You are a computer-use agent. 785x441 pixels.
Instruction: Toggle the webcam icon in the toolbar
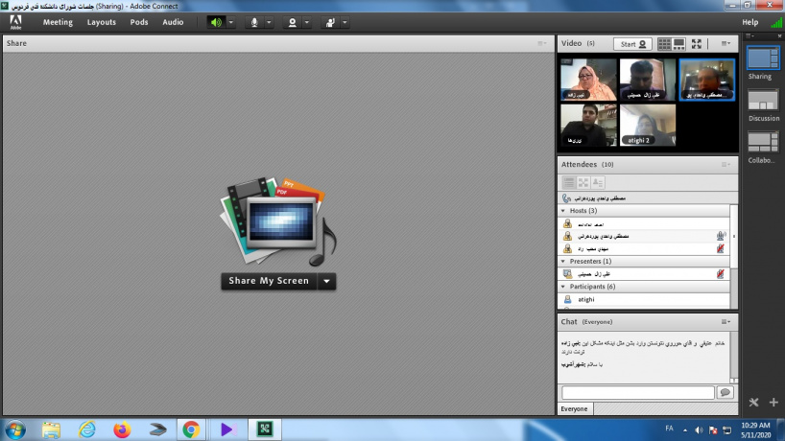293,22
